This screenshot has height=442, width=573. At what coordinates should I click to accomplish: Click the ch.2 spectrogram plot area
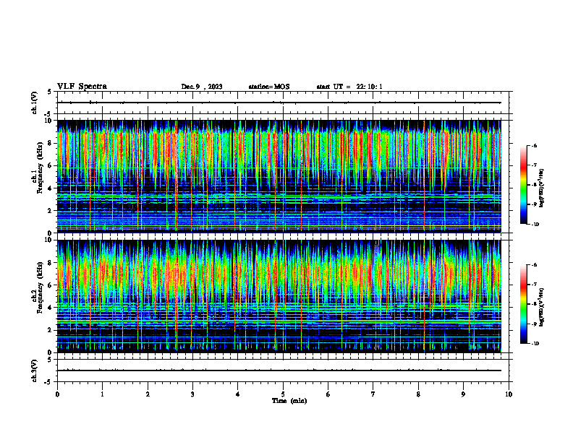[279, 296]
